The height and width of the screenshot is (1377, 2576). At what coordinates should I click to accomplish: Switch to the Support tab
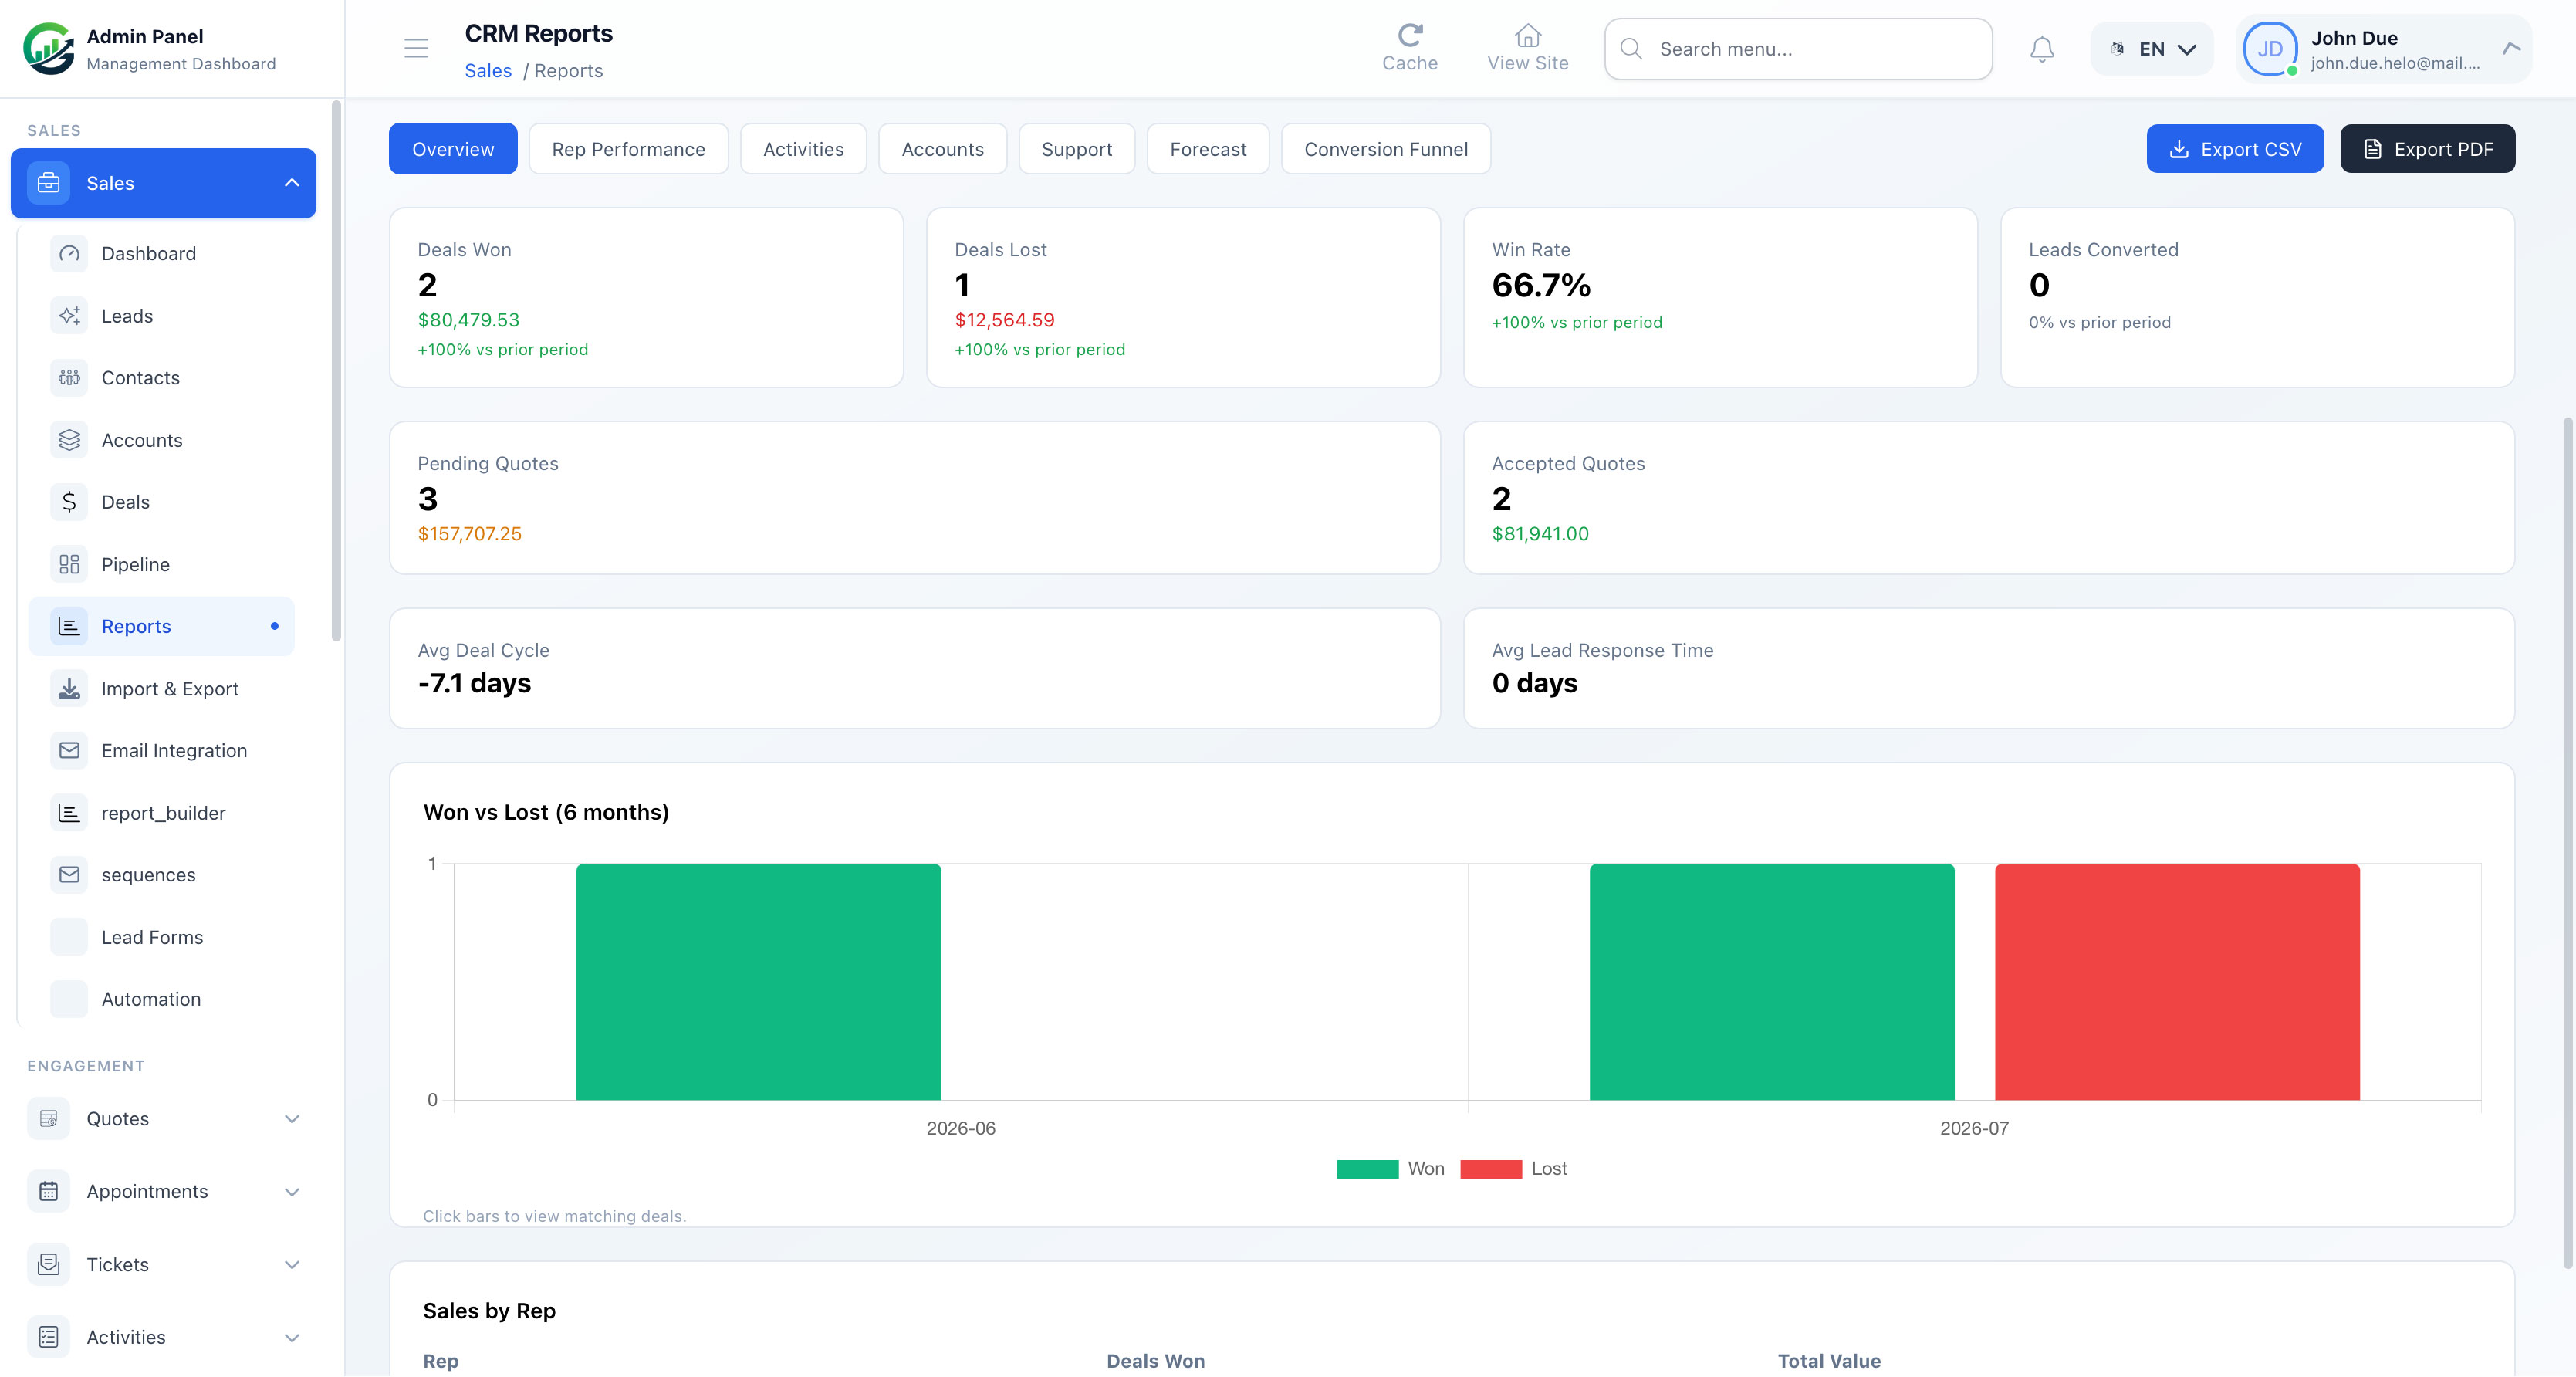[x=1076, y=149]
